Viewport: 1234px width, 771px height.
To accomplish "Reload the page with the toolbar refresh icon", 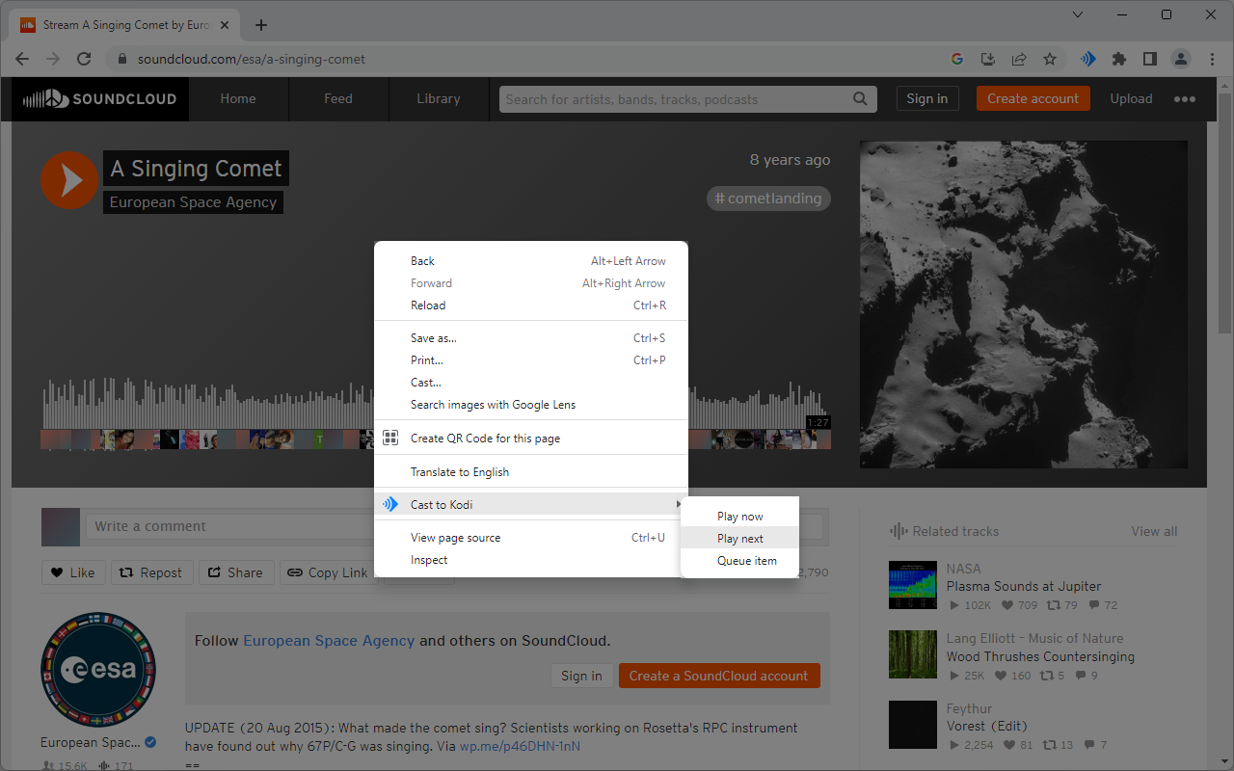I will (x=84, y=59).
